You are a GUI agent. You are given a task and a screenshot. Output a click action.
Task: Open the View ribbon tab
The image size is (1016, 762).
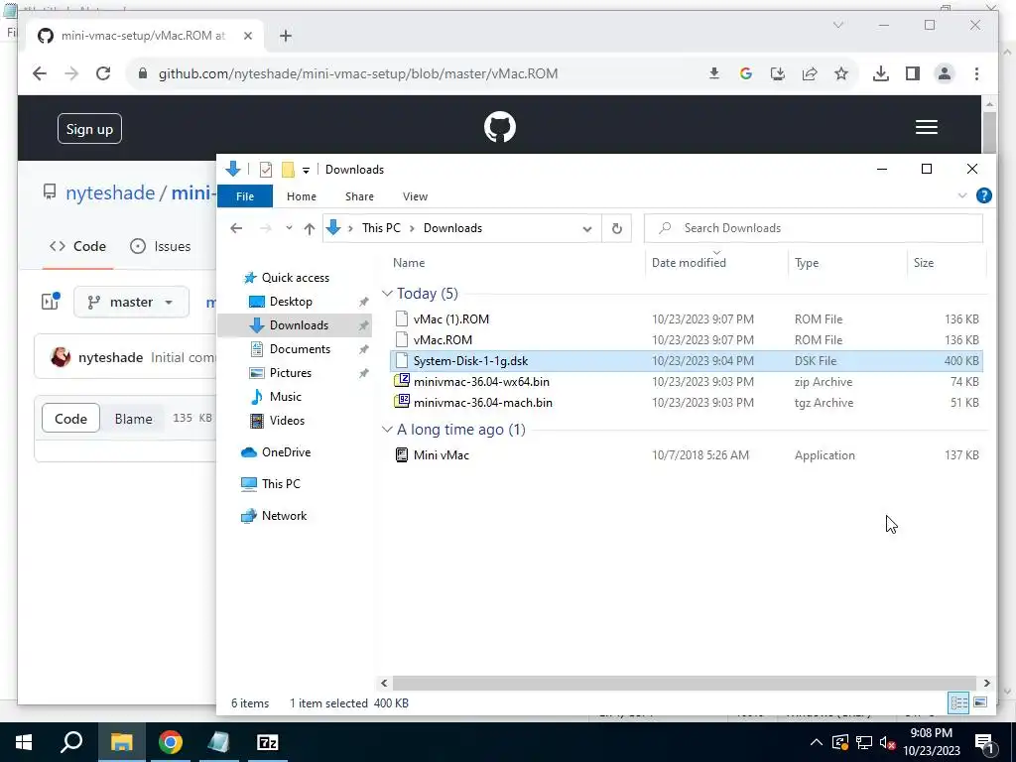tap(415, 196)
